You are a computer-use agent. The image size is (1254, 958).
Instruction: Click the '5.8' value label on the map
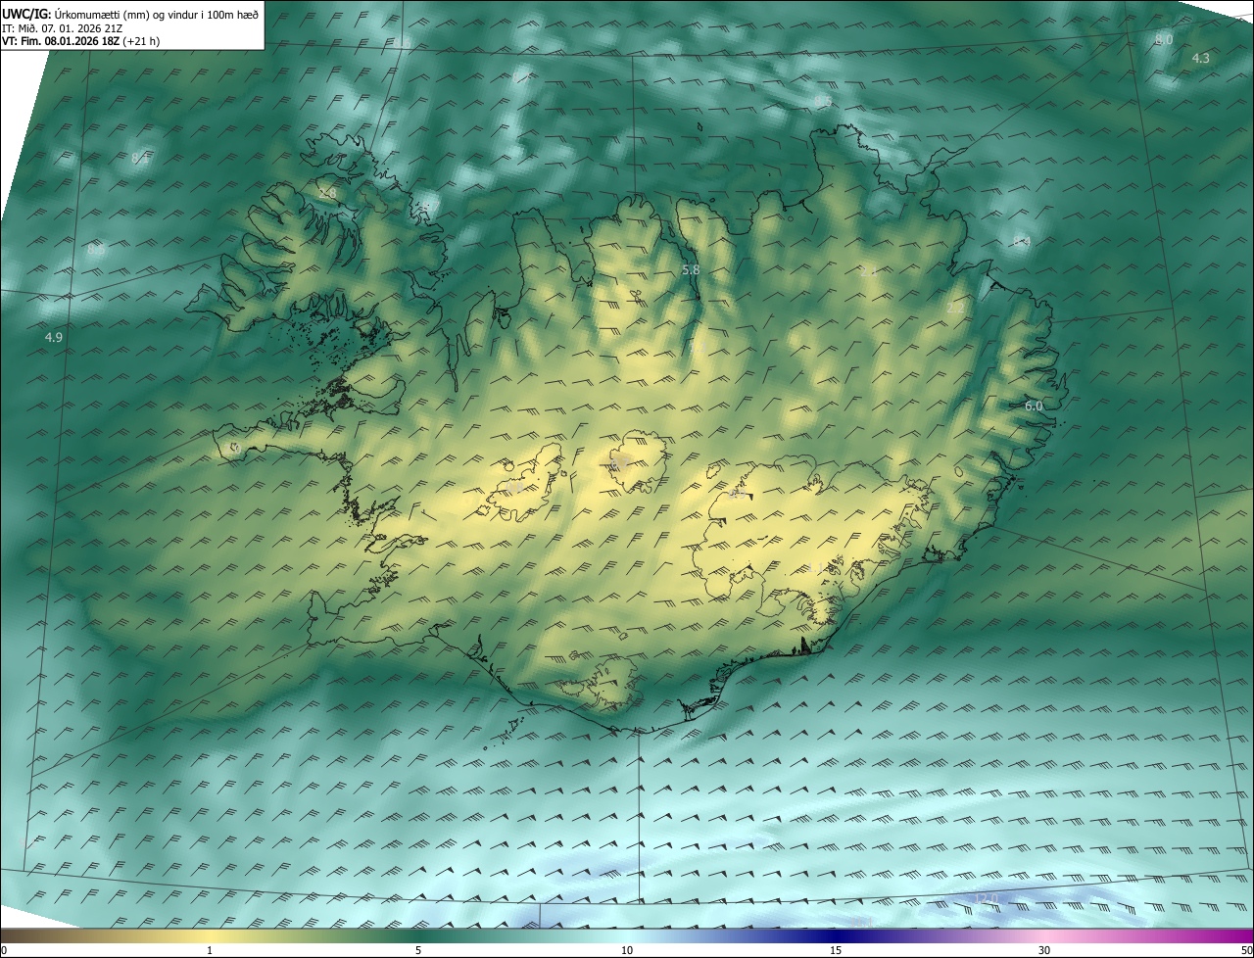[x=691, y=269]
